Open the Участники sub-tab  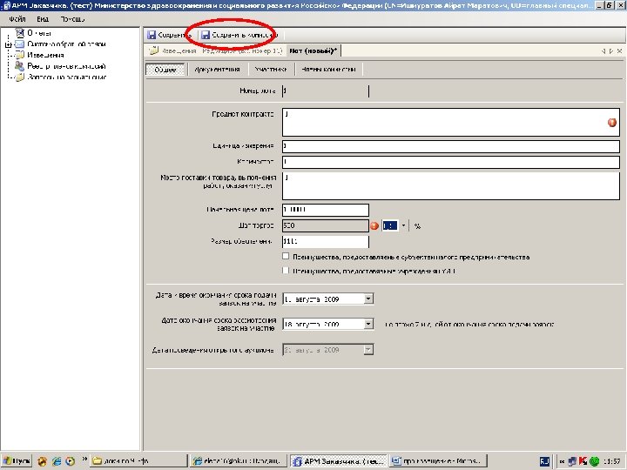coord(271,69)
